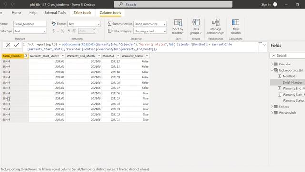
Task: Collapse the fact_reporting_tbl table
Action: 272,70
